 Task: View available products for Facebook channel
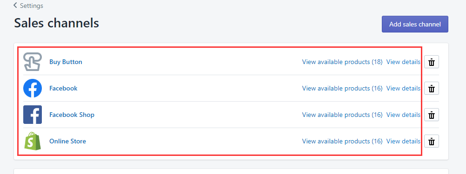click(342, 88)
